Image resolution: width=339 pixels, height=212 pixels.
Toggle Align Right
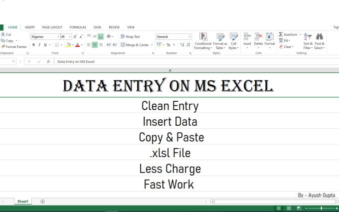[x=101, y=45]
